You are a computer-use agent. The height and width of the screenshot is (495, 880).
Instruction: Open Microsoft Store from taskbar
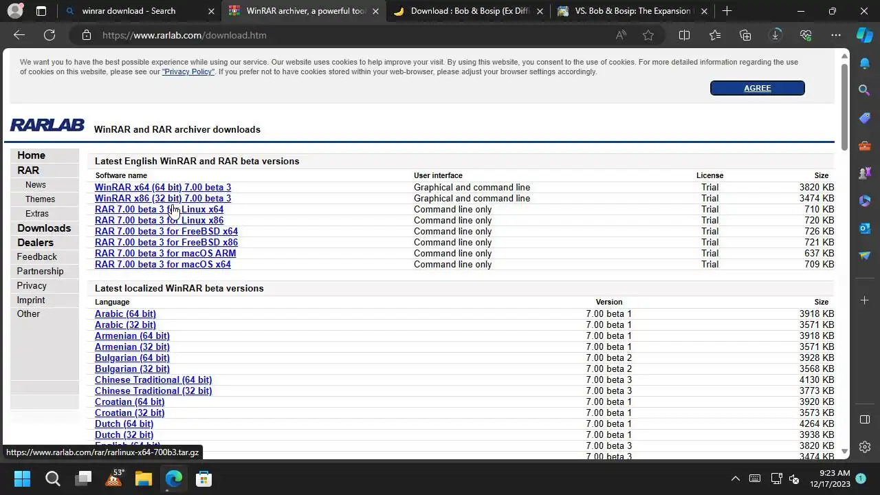203,478
